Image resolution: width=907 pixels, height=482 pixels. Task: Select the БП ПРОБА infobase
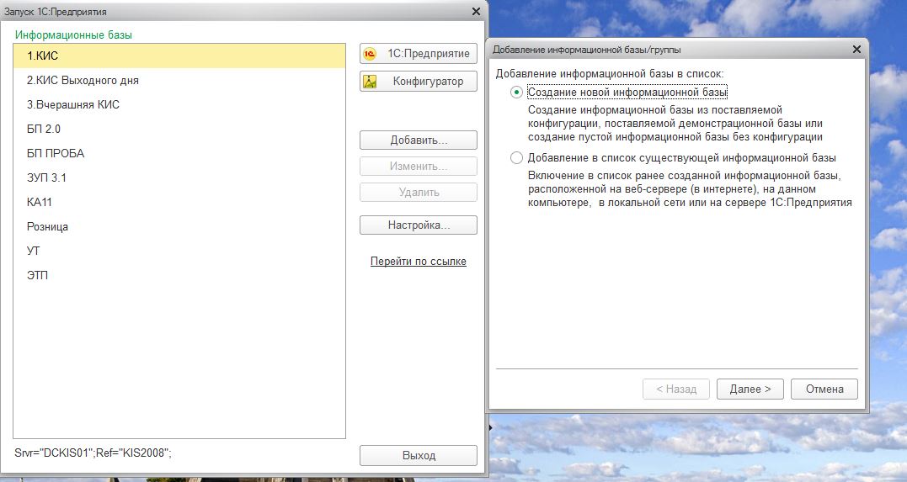point(179,153)
